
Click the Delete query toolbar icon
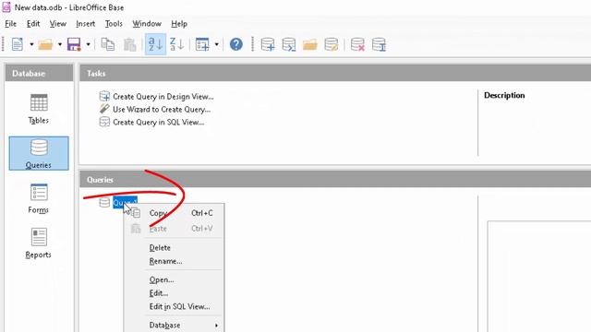click(x=357, y=44)
